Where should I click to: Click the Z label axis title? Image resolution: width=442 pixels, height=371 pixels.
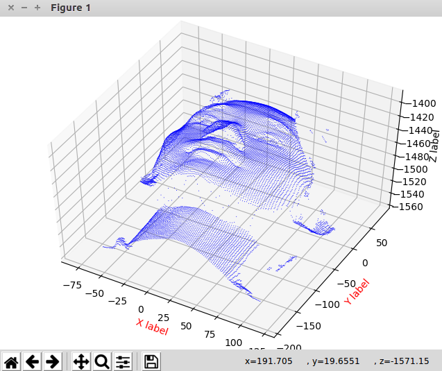[434, 146]
